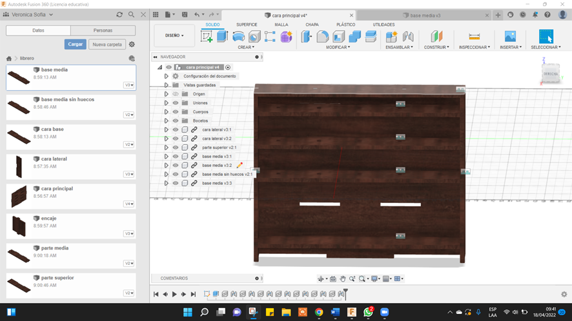Viewport: 572px width, 321px height.
Task: Switch to the SUPERFICIE tab
Action: [x=247, y=24]
